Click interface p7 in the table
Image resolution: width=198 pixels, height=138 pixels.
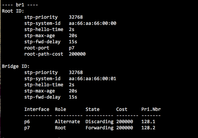(x=27, y=128)
